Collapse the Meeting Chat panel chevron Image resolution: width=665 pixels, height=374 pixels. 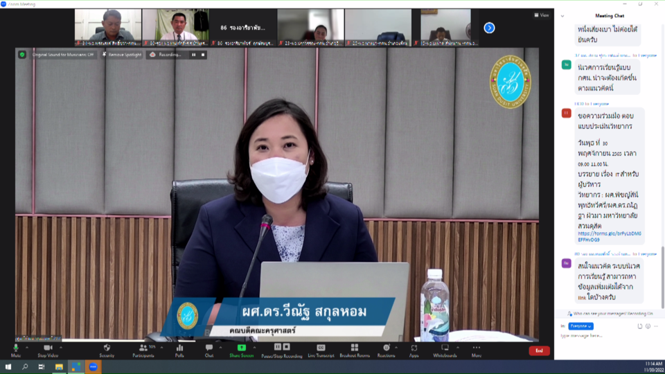coord(562,16)
